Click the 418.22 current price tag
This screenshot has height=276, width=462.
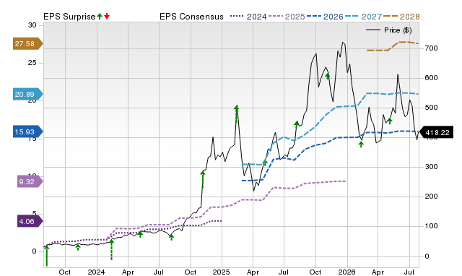click(x=436, y=133)
